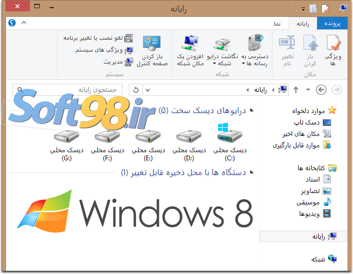This screenshot has width=353, height=274.
Task: Select Recent places (مکان های اخیر) in the sidebar
Action: [x=307, y=134]
